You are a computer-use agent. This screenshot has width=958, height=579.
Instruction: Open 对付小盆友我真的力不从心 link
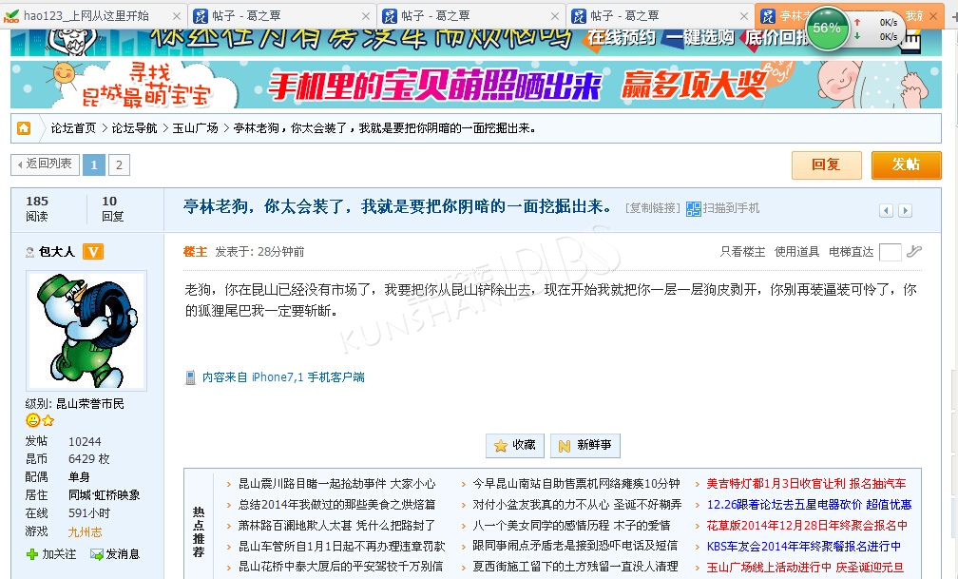point(577,505)
